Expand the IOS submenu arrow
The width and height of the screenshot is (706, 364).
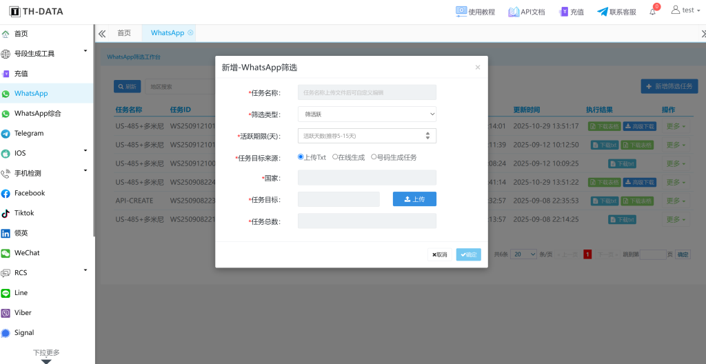point(85,150)
